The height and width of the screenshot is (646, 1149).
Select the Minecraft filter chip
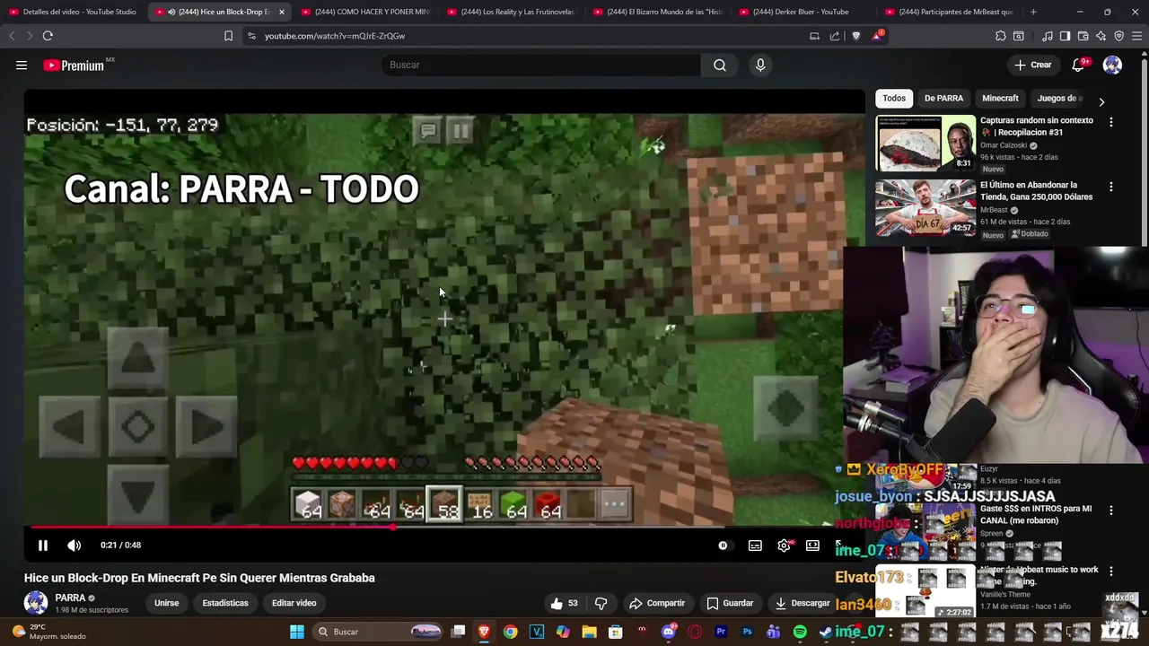[1000, 98]
